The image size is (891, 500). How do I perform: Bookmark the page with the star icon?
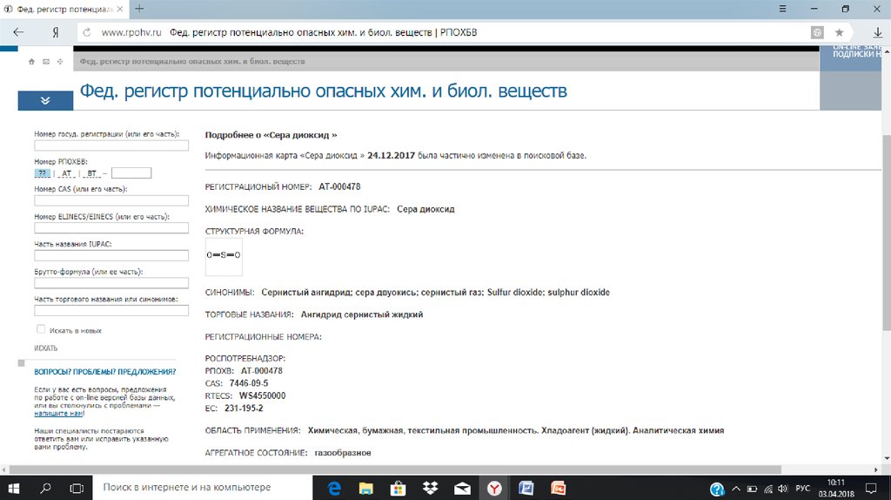click(840, 32)
